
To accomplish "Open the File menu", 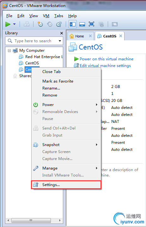I will pos(9,16).
